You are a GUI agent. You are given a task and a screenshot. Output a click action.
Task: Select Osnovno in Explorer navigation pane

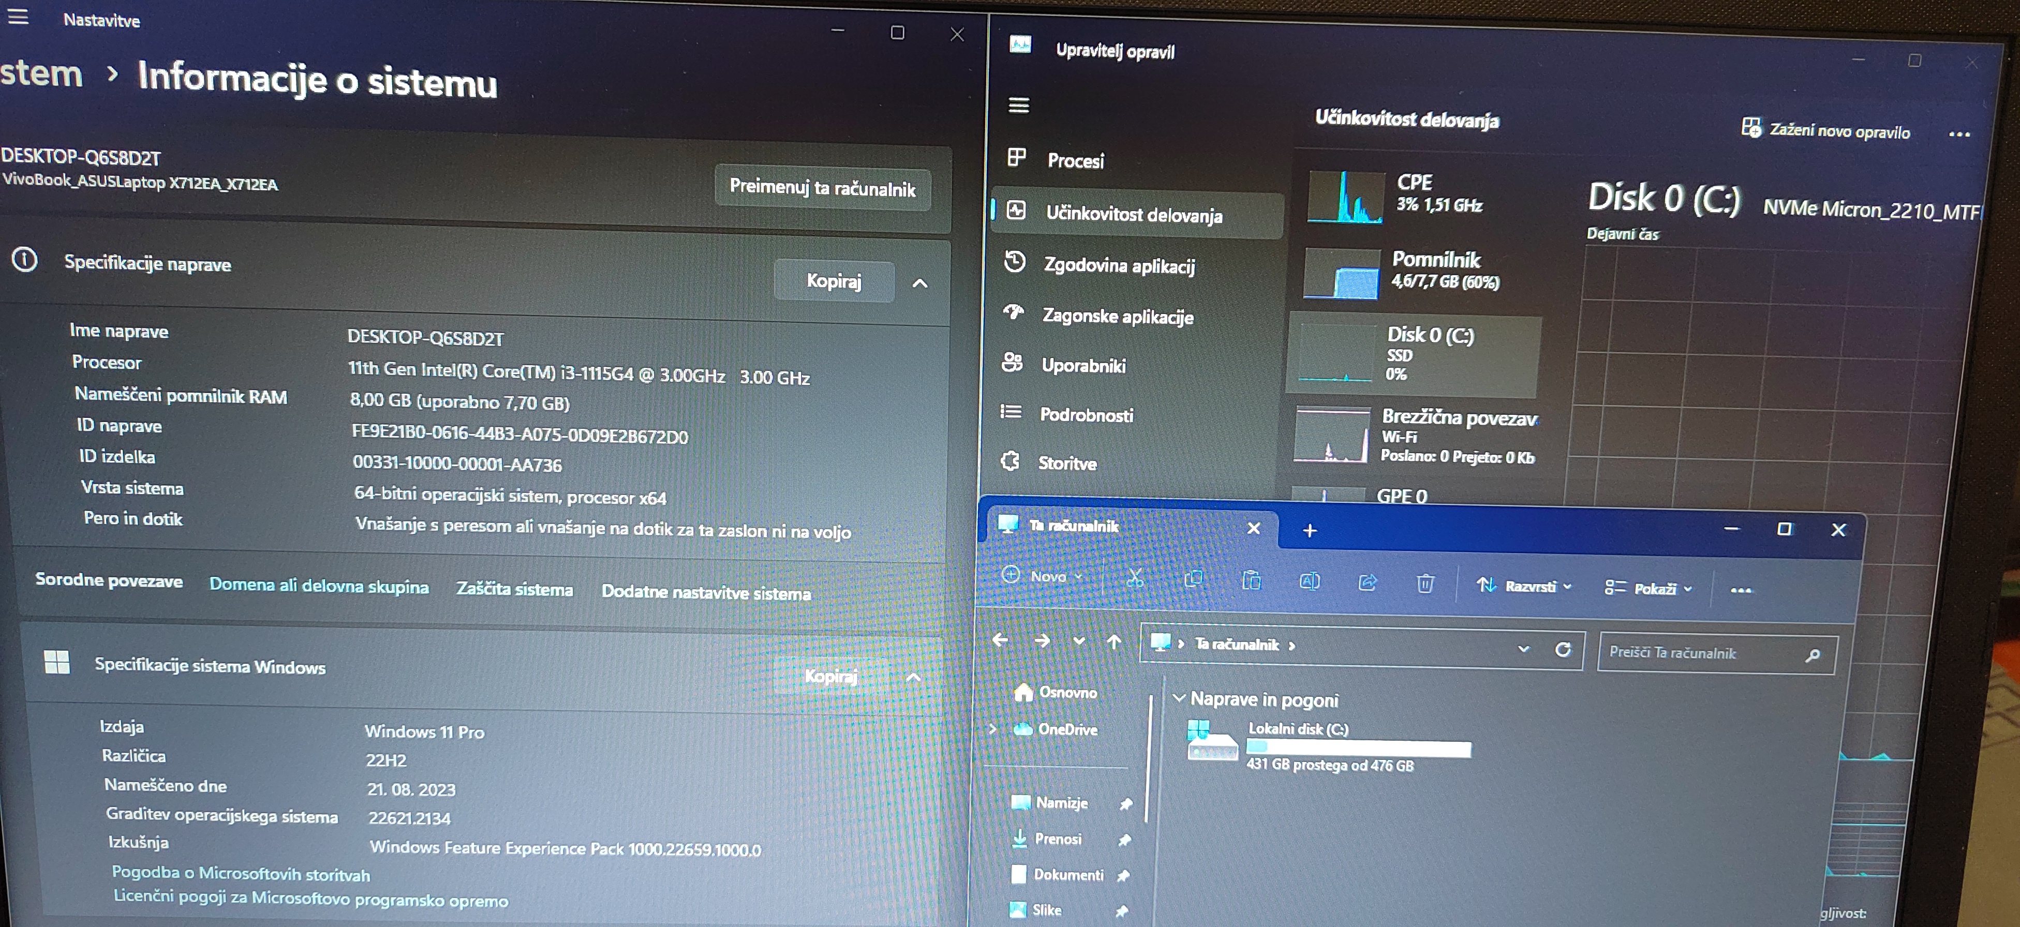pyautogui.click(x=1056, y=693)
